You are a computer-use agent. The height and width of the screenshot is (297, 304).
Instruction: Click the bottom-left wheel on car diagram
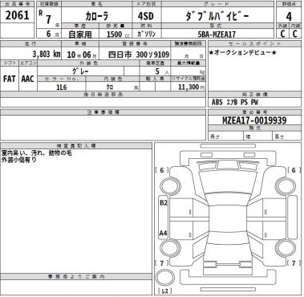171,247
